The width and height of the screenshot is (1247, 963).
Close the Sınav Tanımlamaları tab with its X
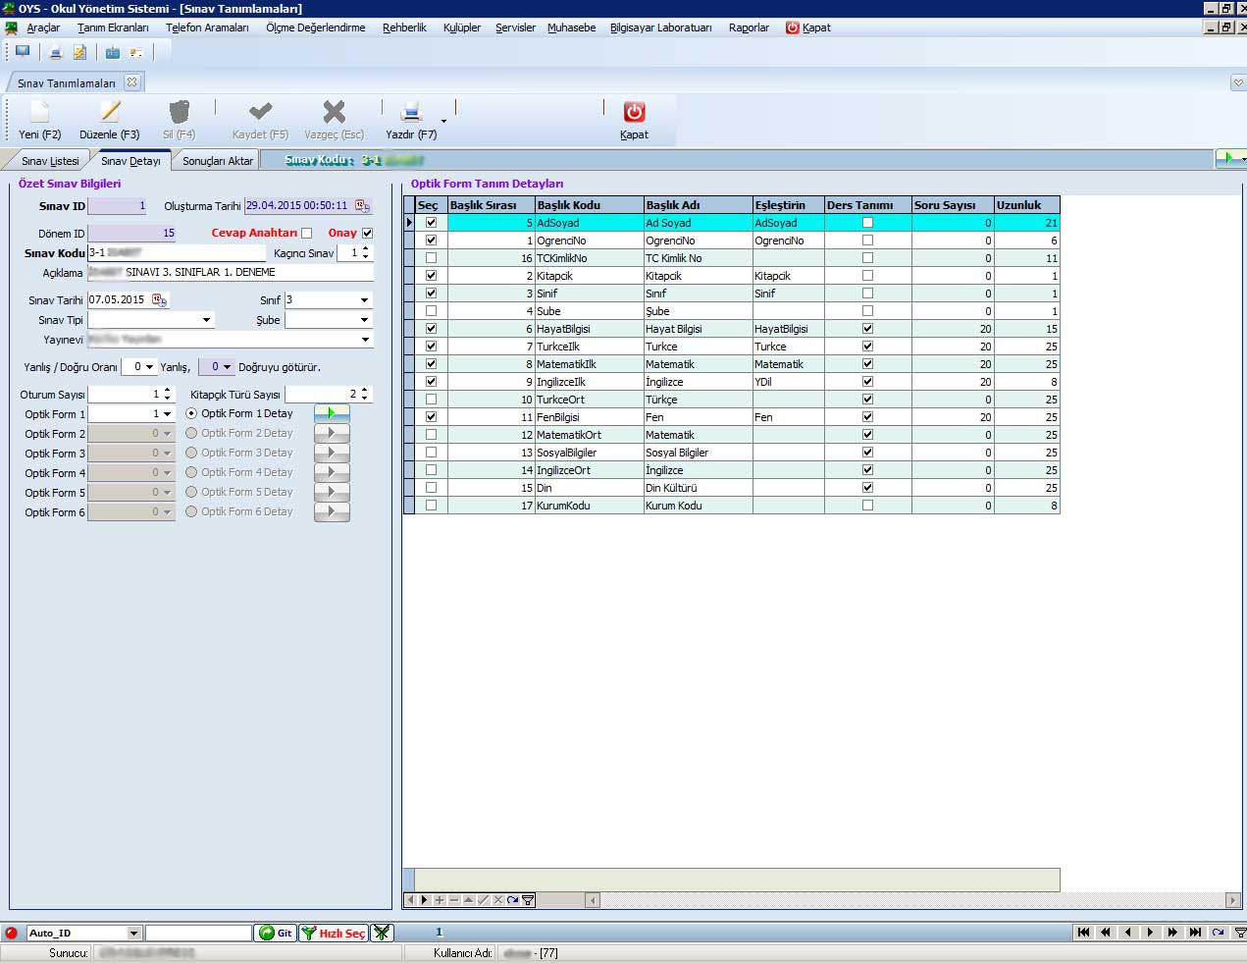[132, 81]
